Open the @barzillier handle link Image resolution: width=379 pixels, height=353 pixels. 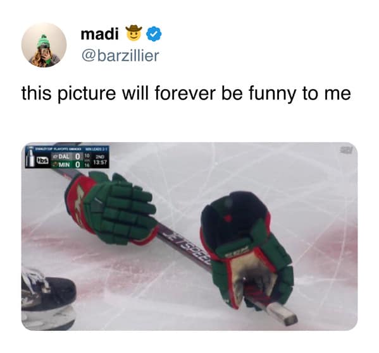point(120,56)
